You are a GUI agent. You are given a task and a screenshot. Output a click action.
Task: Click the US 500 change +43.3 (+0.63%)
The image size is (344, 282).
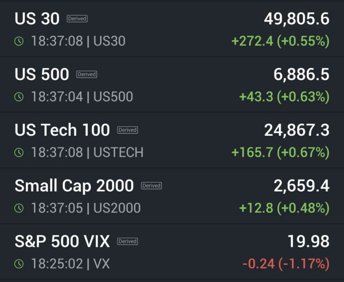(x=284, y=97)
